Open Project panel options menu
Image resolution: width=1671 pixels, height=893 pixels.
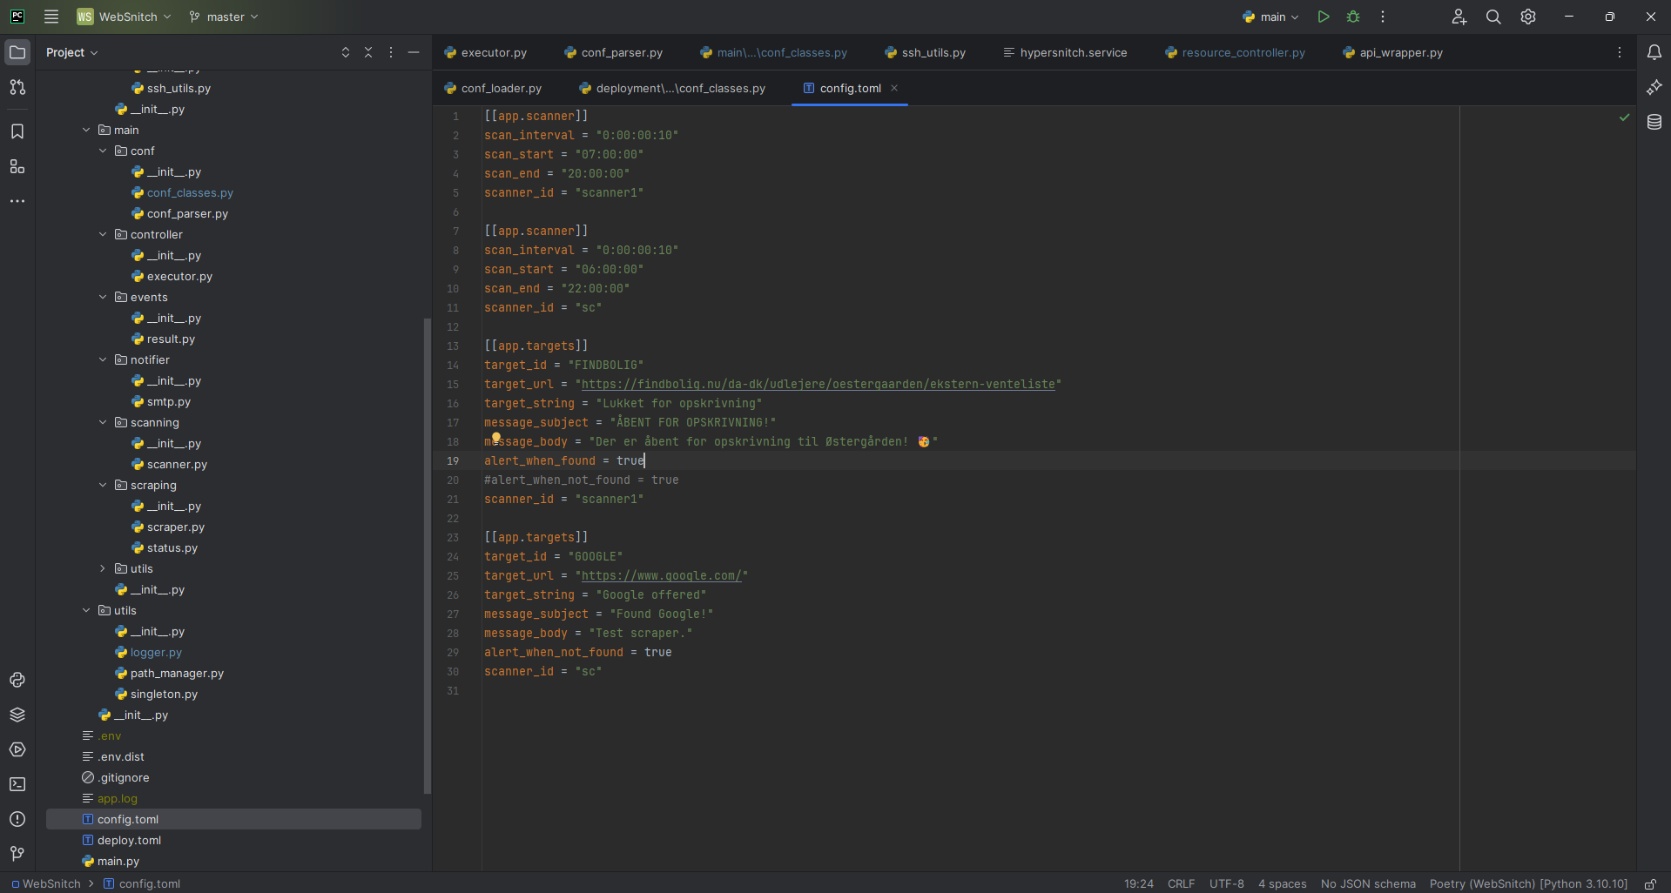(x=391, y=52)
